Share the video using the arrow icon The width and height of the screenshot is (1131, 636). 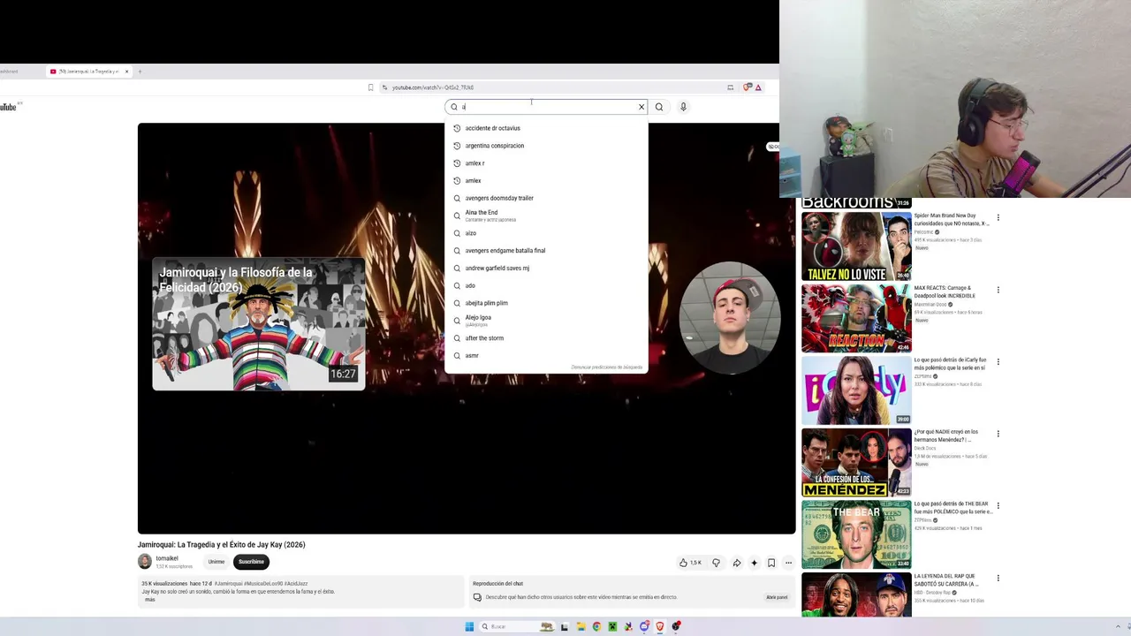coord(737,563)
